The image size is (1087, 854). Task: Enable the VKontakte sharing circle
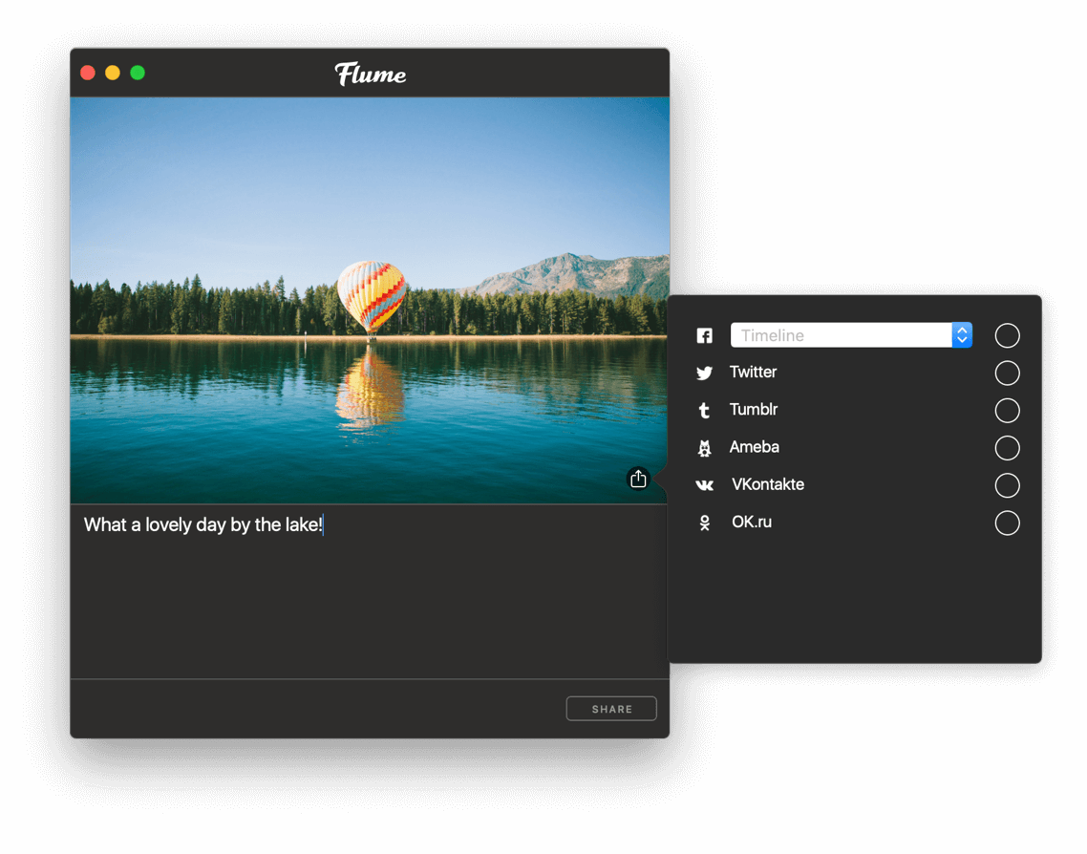1008,485
